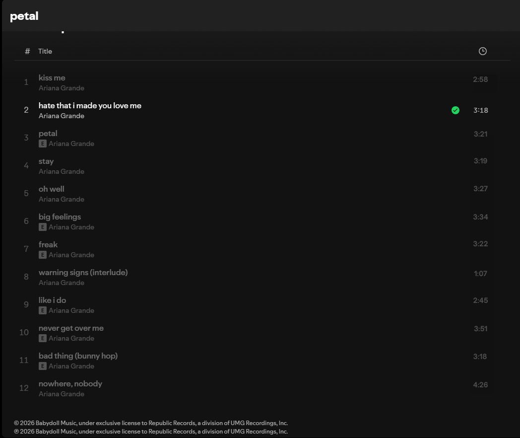
Task: Click explicit E badge on like i do
Action: point(43,310)
